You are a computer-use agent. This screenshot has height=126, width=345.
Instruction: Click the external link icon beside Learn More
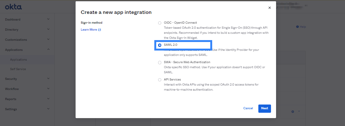99,30
